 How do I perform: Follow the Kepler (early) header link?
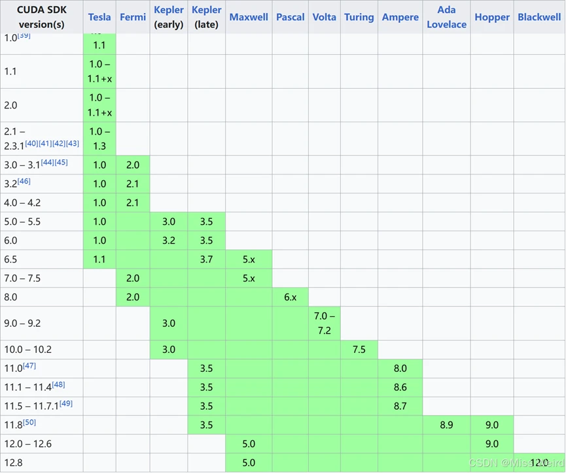(169, 10)
